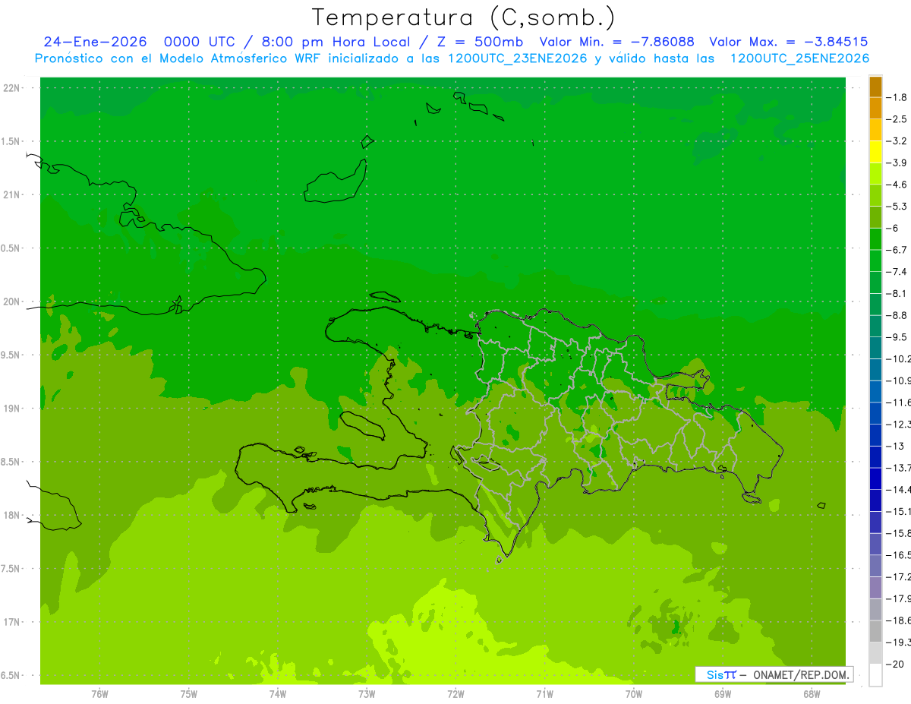
Task: Click the '74W' longitude axis label
Action: (x=277, y=694)
